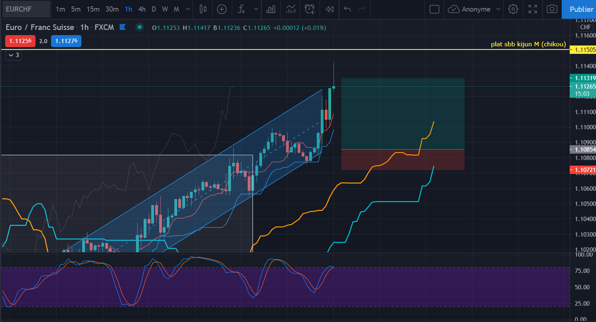Open the financials bar chart icon

[x=271, y=9]
